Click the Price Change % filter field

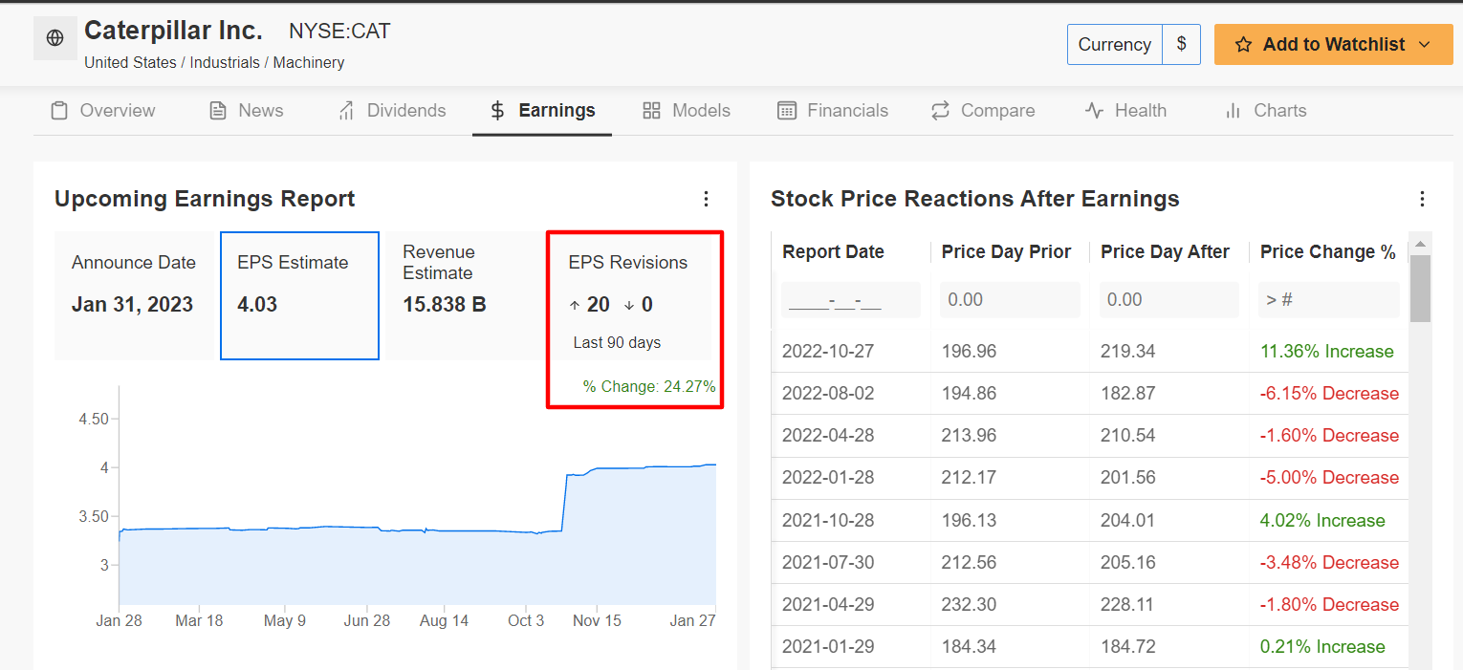tap(1329, 300)
